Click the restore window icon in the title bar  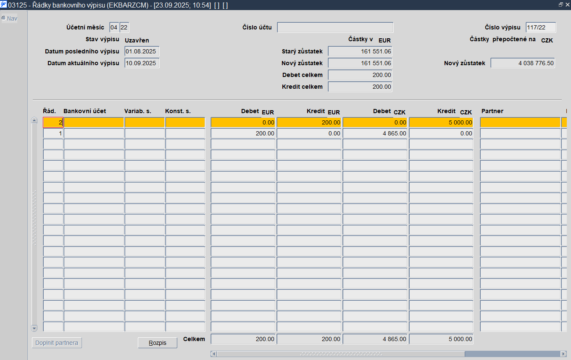point(560,5)
